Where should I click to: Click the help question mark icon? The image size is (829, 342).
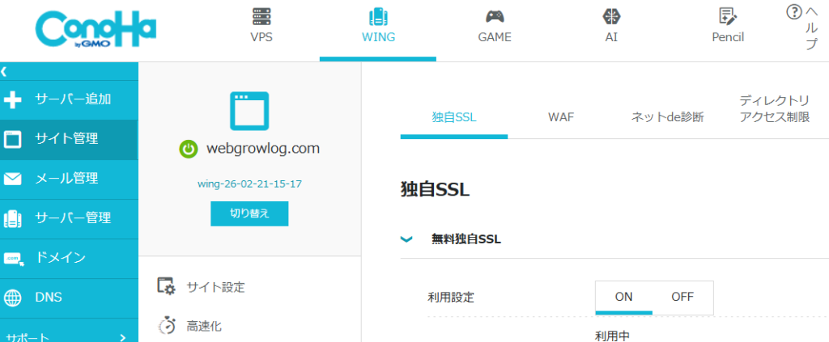[x=794, y=13]
